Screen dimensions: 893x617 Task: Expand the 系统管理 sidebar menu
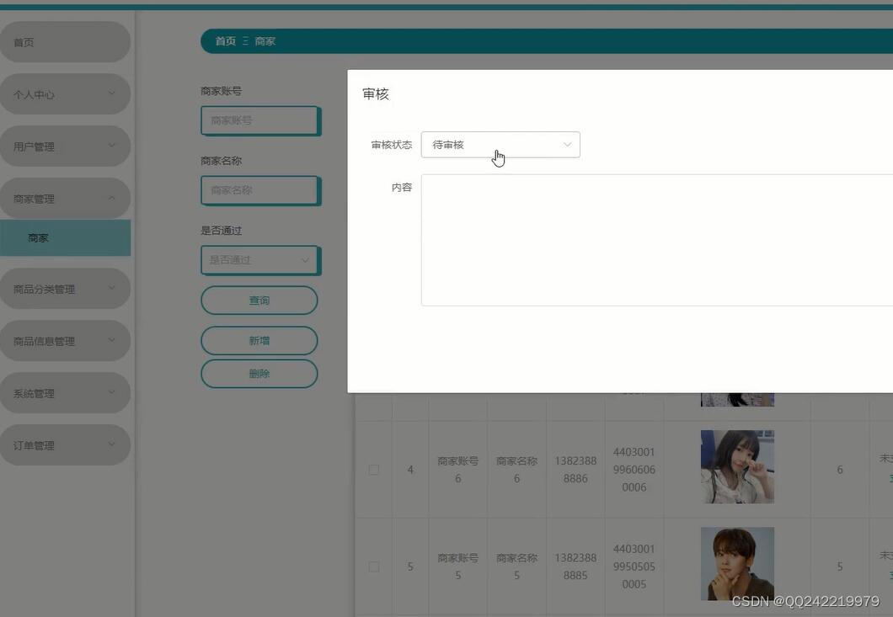coord(66,392)
